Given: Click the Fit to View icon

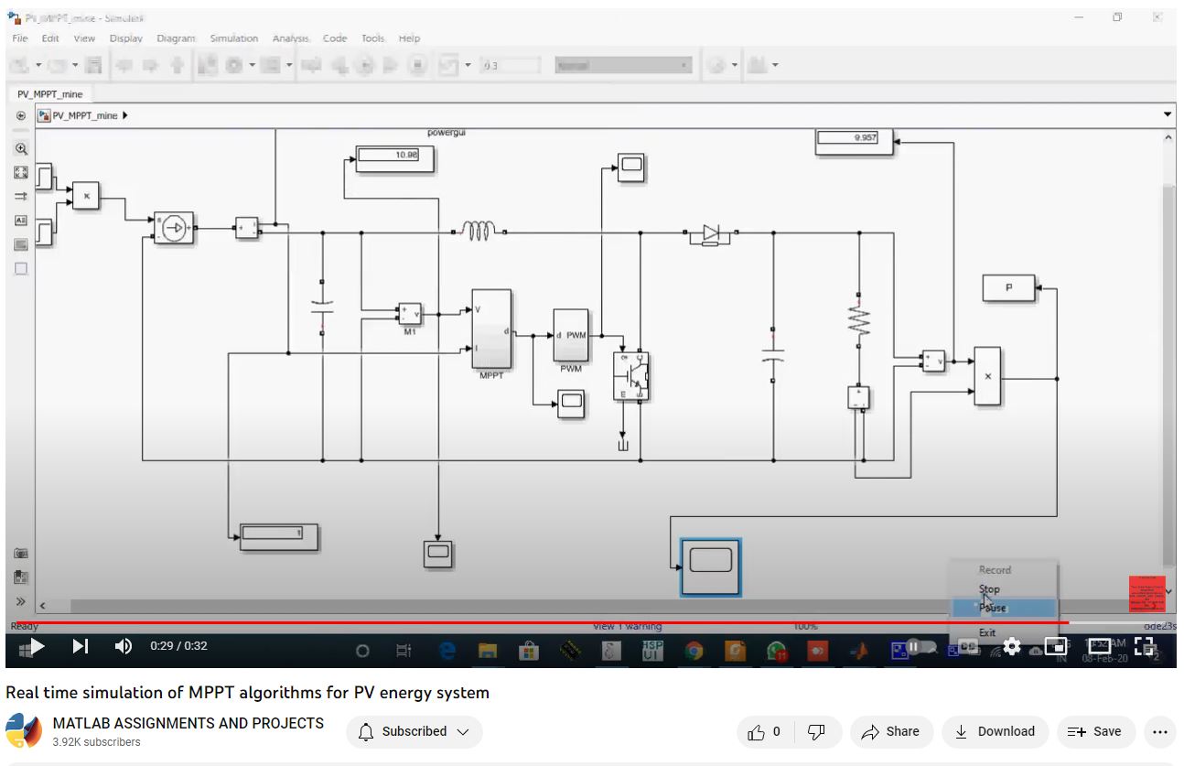Looking at the screenshot, I should 21,172.
